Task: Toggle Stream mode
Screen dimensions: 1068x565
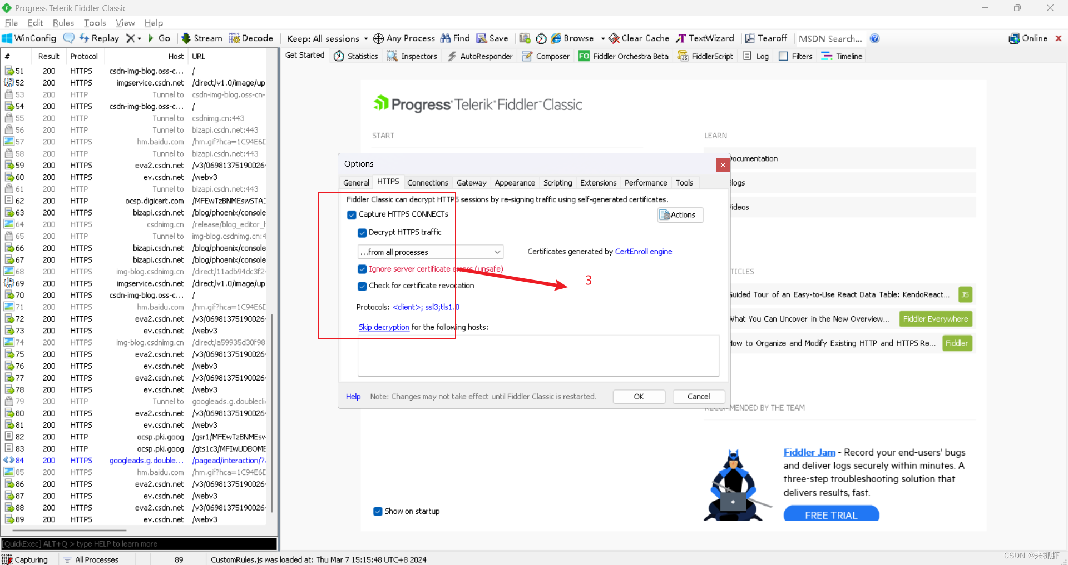Action: coord(202,38)
